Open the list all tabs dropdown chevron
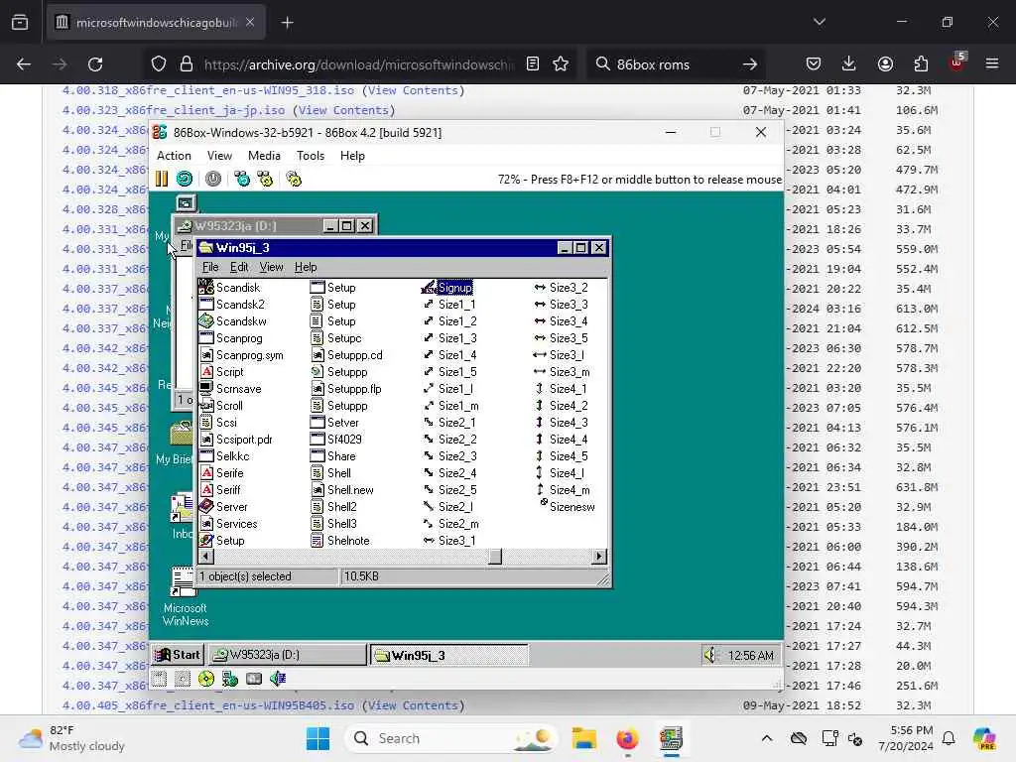This screenshot has height=762, width=1016. pos(820,22)
